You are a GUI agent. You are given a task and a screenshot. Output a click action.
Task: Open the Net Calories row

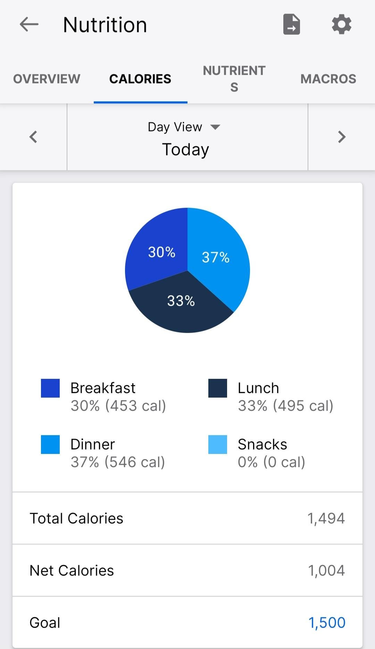(x=187, y=570)
